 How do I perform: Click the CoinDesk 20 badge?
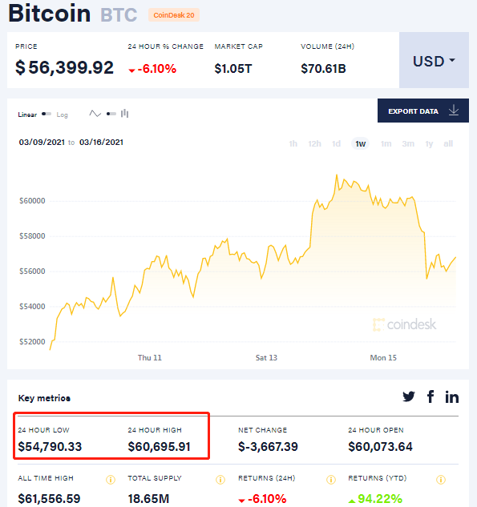click(x=174, y=15)
